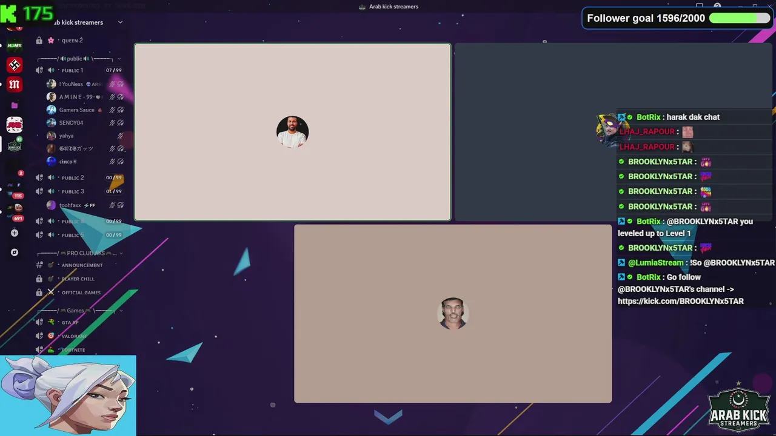The width and height of the screenshot is (776, 436).
Task: Click the hashtag icon beside ANNOUNCEMENT
Action: click(39, 265)
